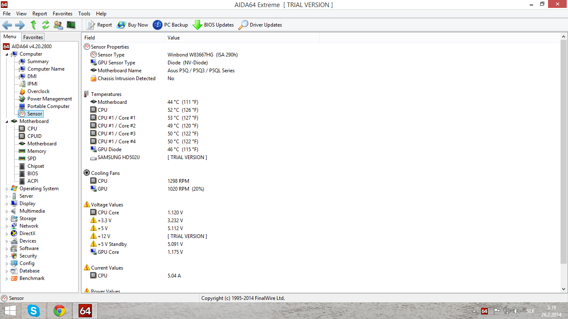
Task: Open Google Chrome from the taskbar
Action: (x=59, y=311)
